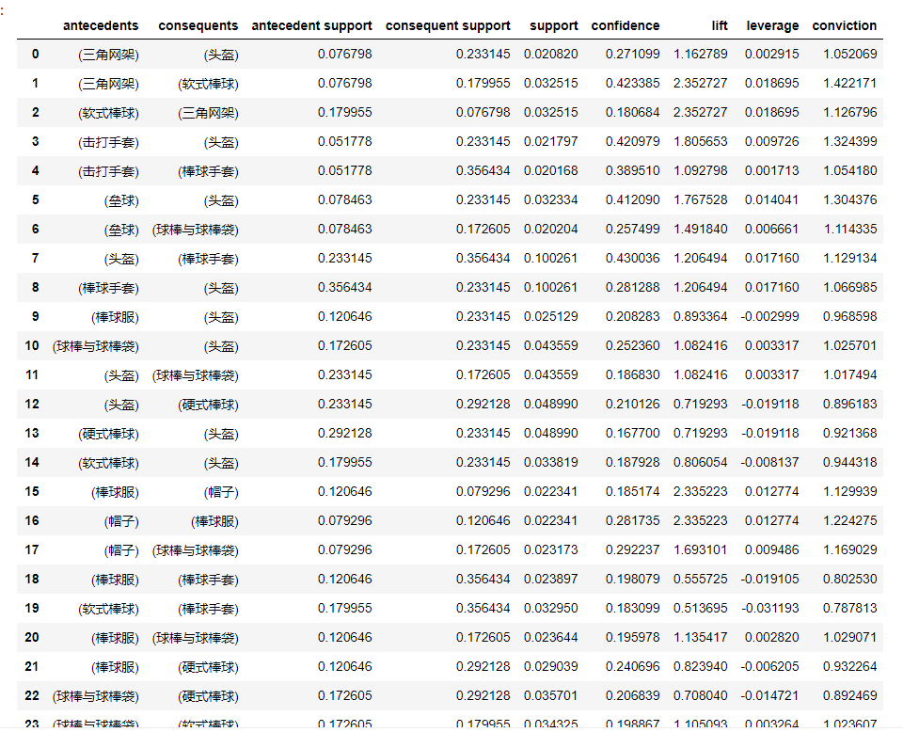Click consequent '(棒球手套)' in row 19
Screen dimensions: 903x732
[x=208, y=609]
